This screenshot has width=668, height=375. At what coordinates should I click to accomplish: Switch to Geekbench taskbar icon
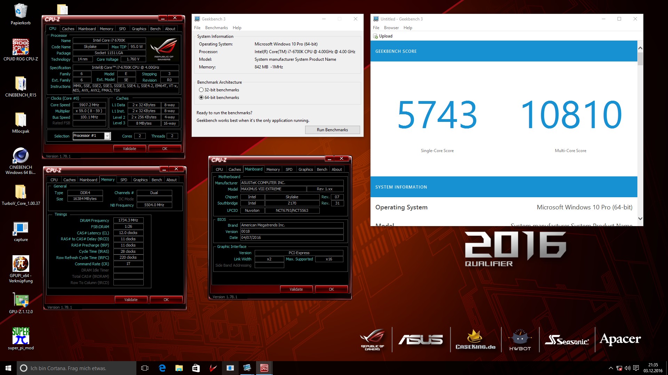click(247, 368)
